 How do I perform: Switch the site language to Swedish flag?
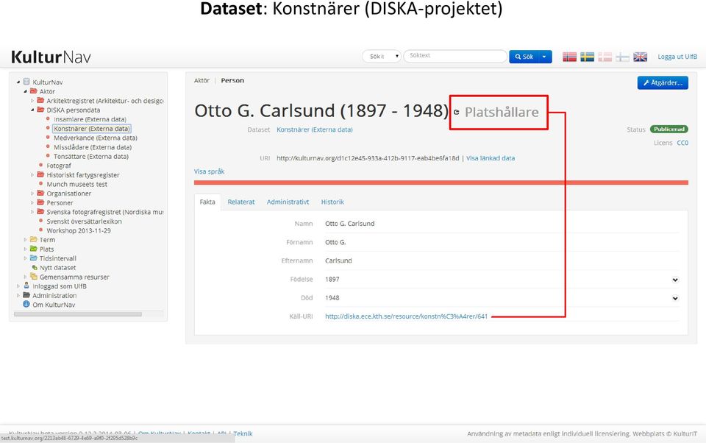click(587, 57)
